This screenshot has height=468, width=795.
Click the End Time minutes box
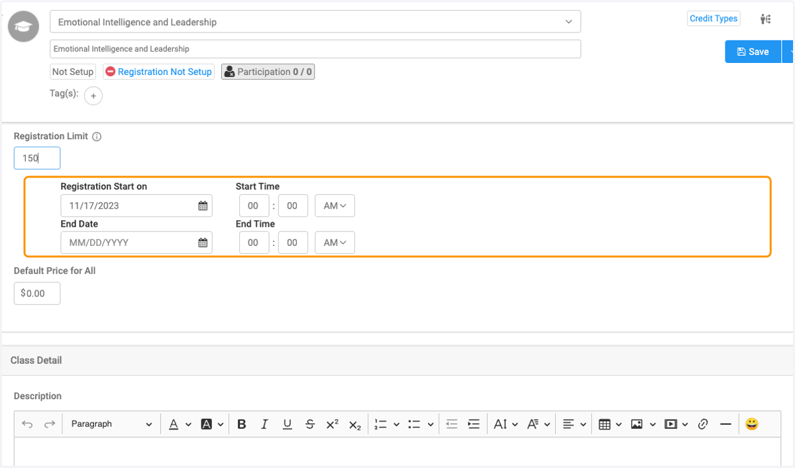pyautogui.click(x=293, y=243)
